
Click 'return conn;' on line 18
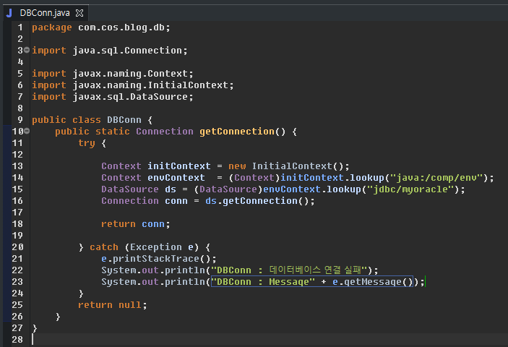(135, 224)
